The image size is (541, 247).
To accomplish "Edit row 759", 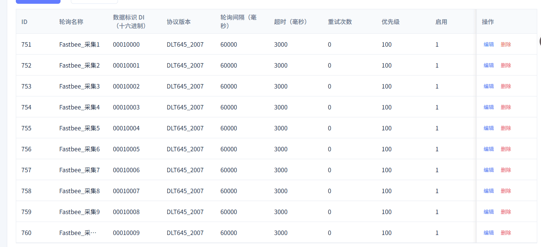I will [488, 212].
